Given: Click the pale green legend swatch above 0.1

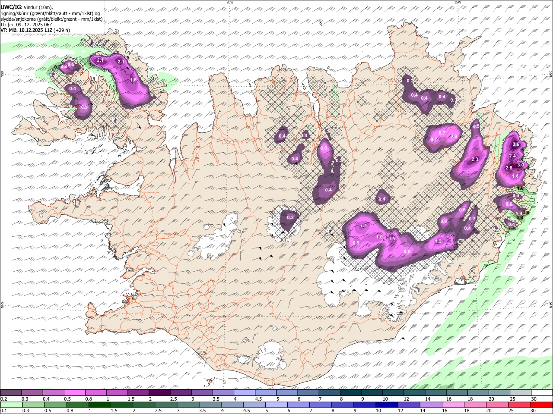Looking at the screenshot, I should point(11,405).
